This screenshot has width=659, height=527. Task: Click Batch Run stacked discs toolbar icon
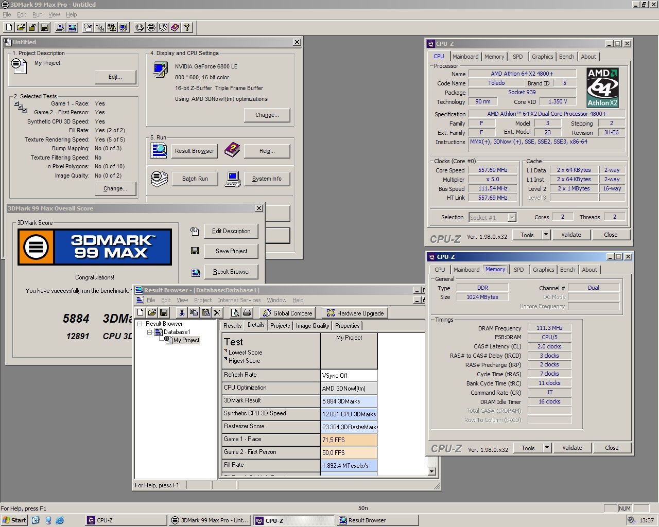tap(163, 27)
